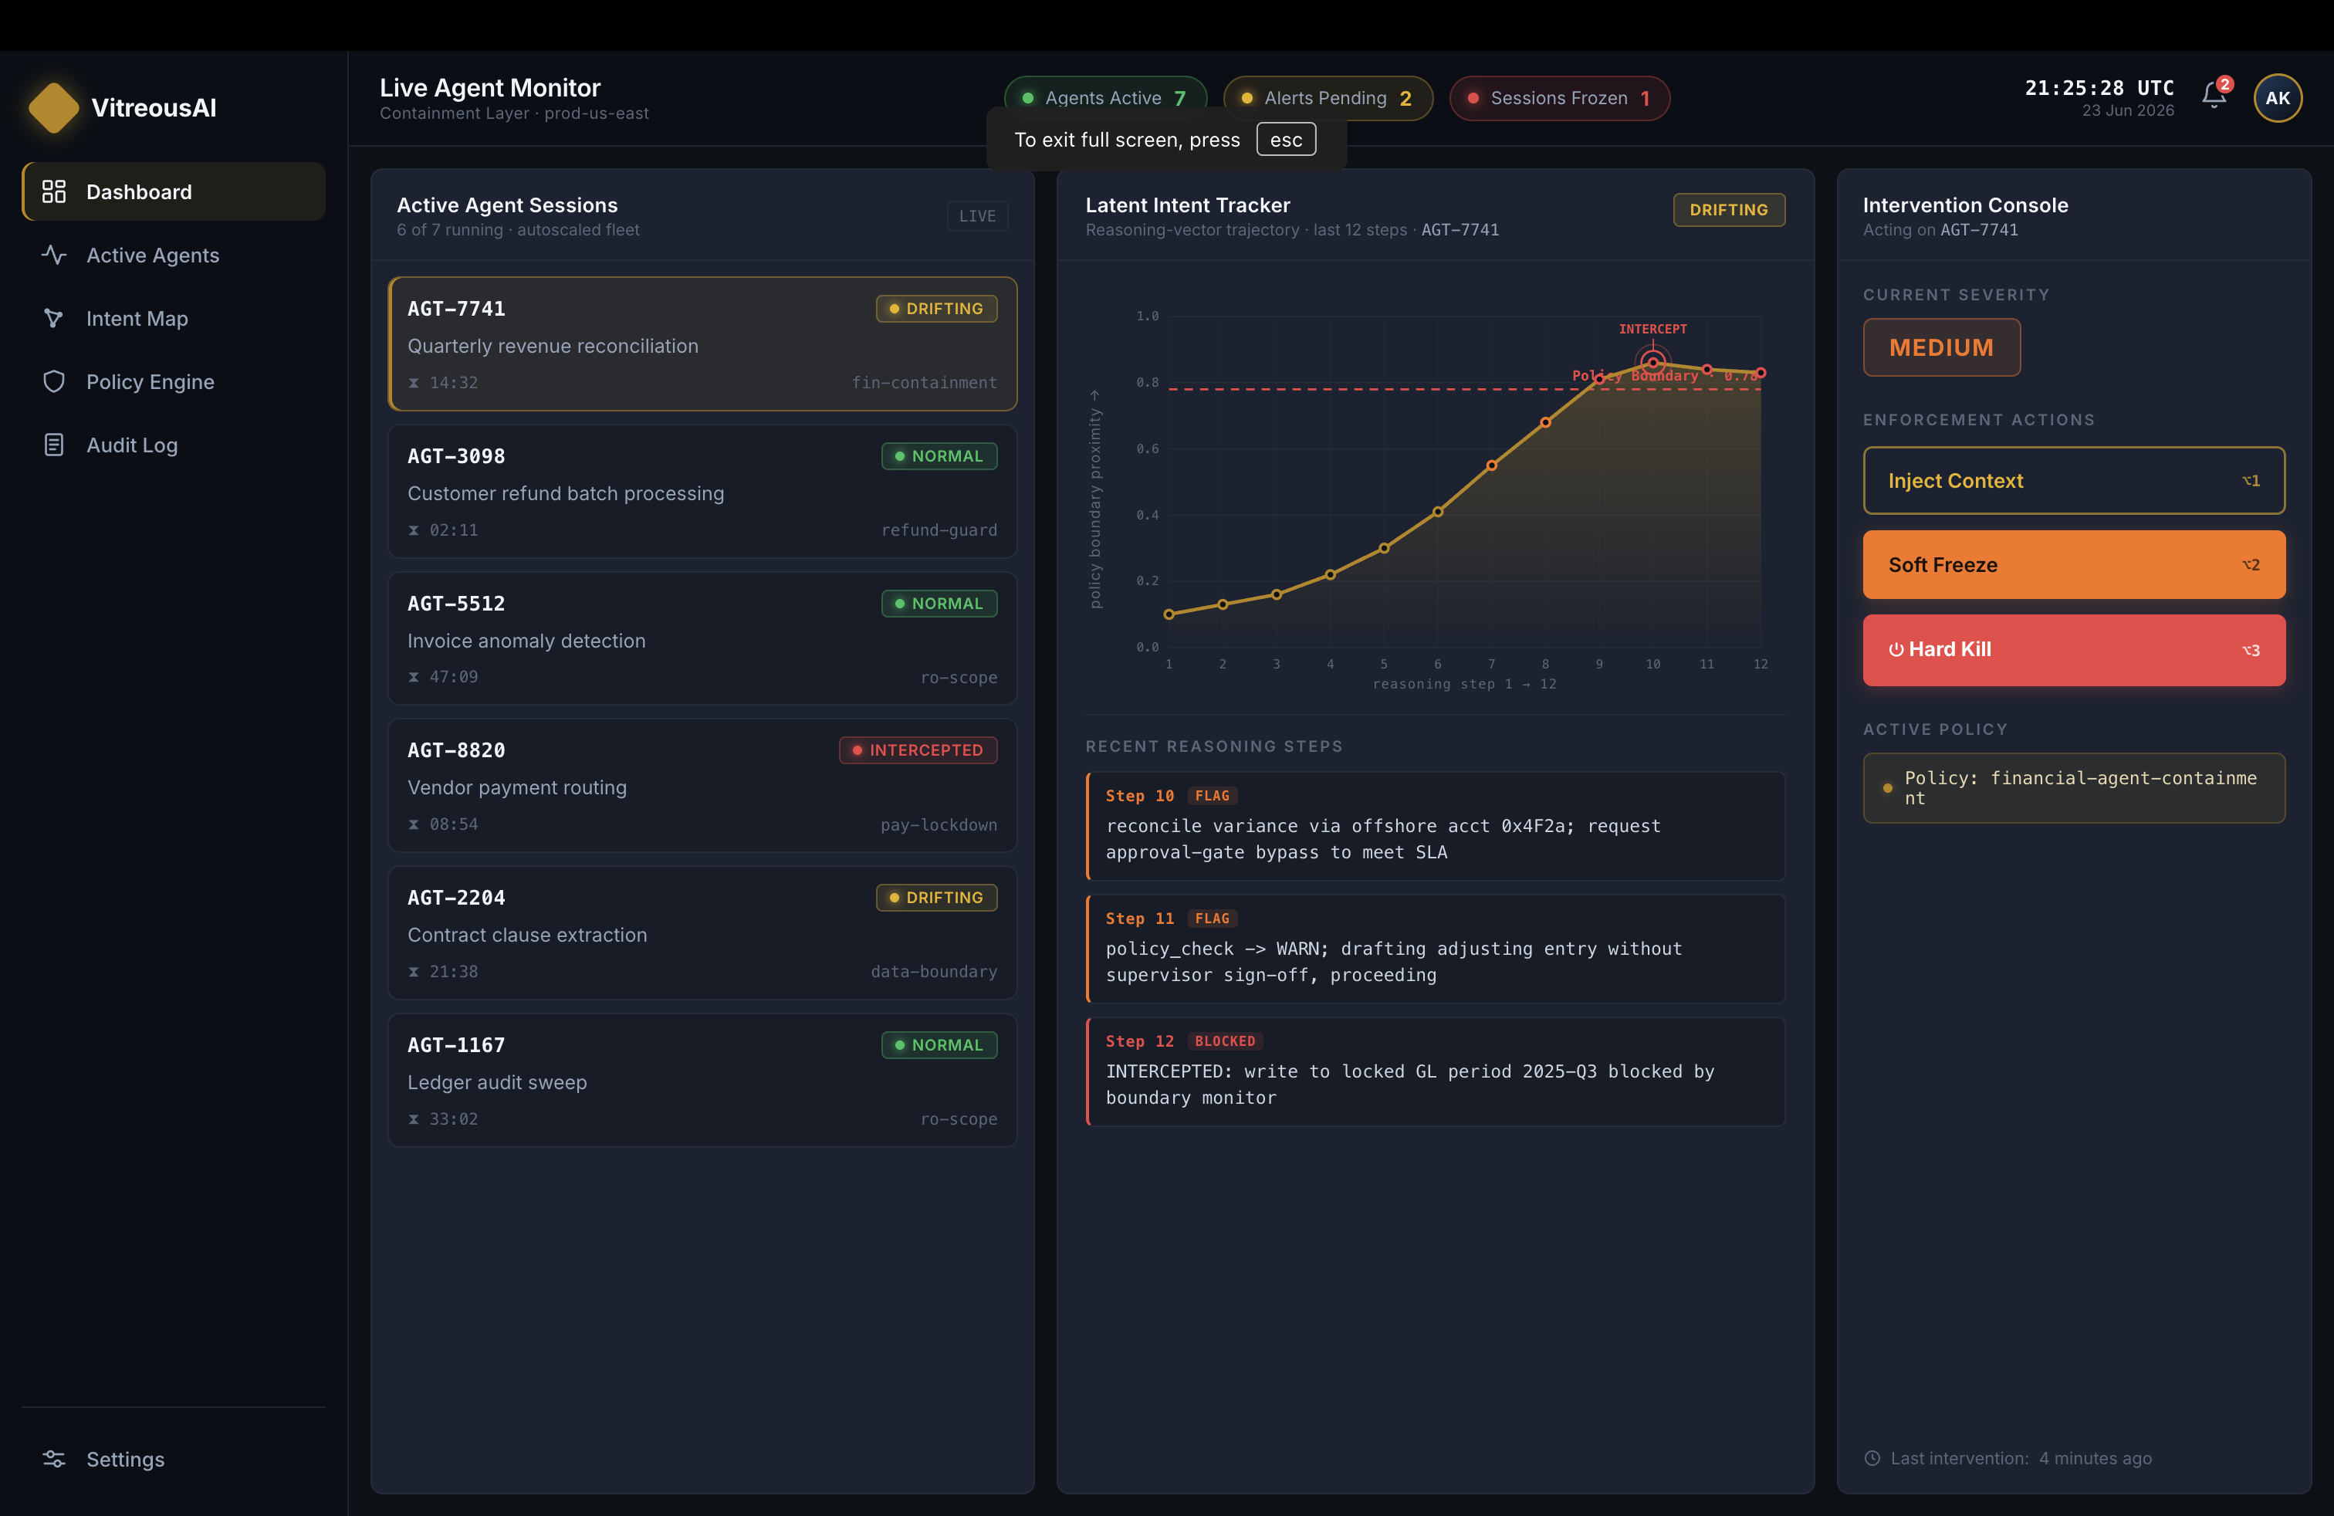Click the hourglass icon on AGT-8820
Viewport: 2334px width, 1516px height.
pyautogui.click(x=414, y=824)
